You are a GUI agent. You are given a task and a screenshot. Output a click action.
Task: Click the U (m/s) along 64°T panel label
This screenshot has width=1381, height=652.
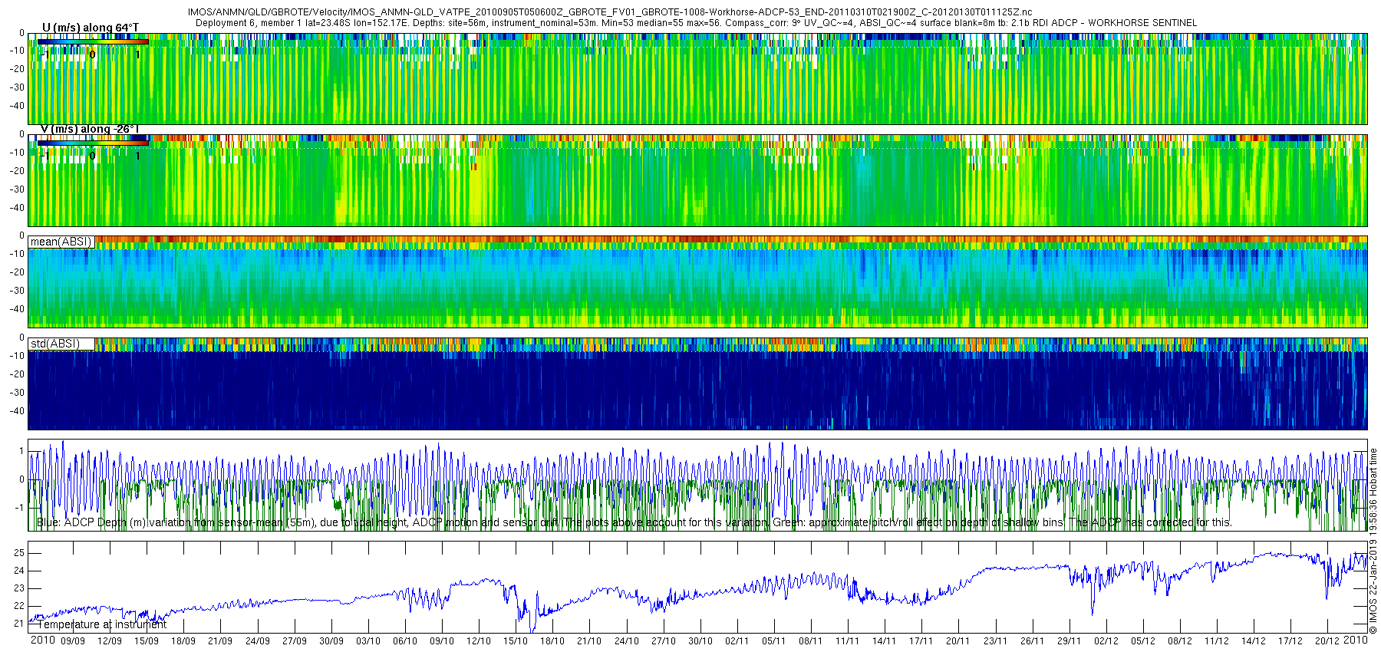(x=91, y=28)
